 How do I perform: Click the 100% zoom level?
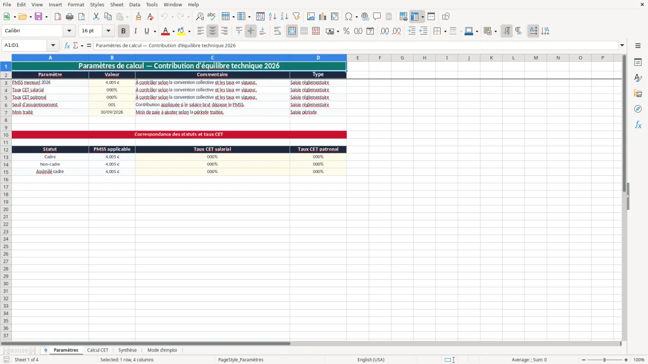639,360
